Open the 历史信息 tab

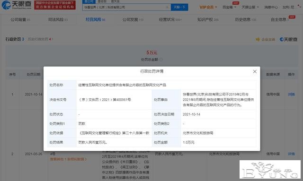click(x=245, y=20)
